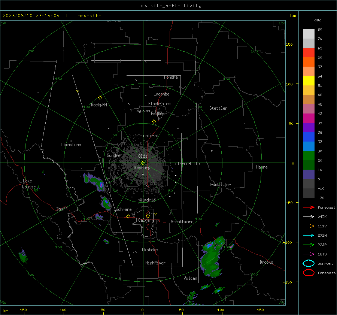
Task: Click the Cochrane town label
Action: tap(122, 209)
